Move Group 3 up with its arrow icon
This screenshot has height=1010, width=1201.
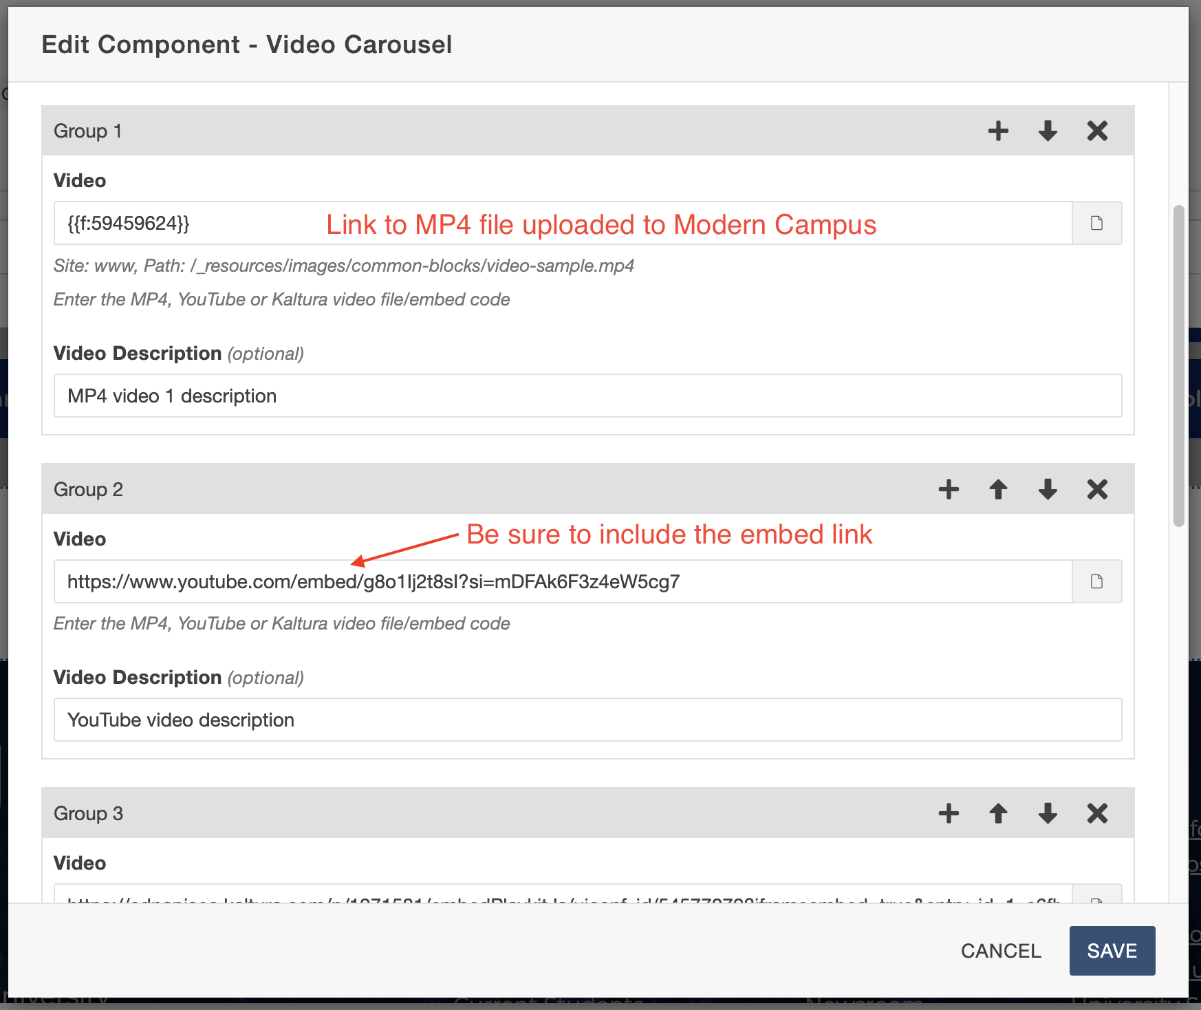click(998, 813)
